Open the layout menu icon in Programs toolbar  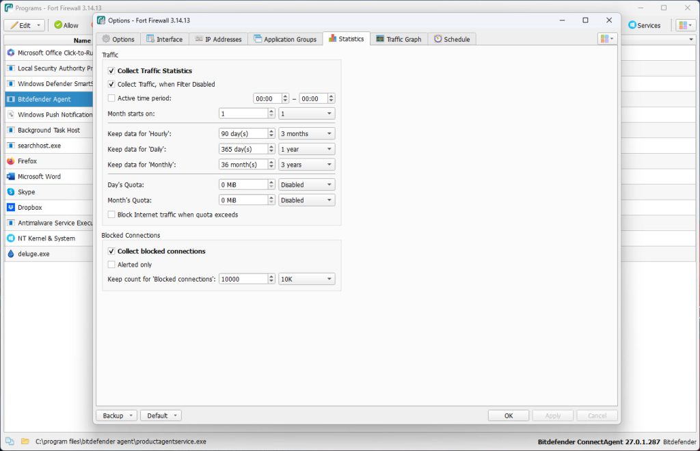point(685,25)
